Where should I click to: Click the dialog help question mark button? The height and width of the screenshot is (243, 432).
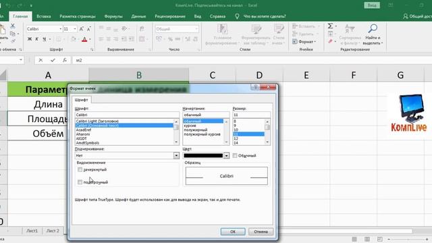pyautogui.click(x=255, y=87)
